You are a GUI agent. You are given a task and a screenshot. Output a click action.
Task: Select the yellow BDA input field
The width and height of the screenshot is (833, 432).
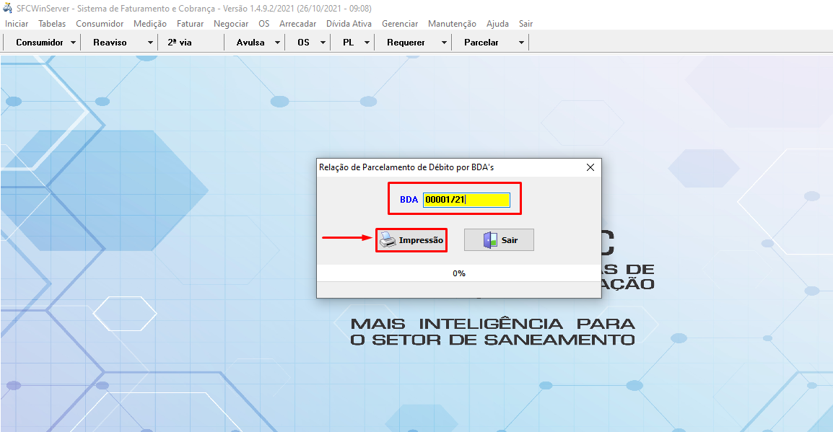pos(466,199)
